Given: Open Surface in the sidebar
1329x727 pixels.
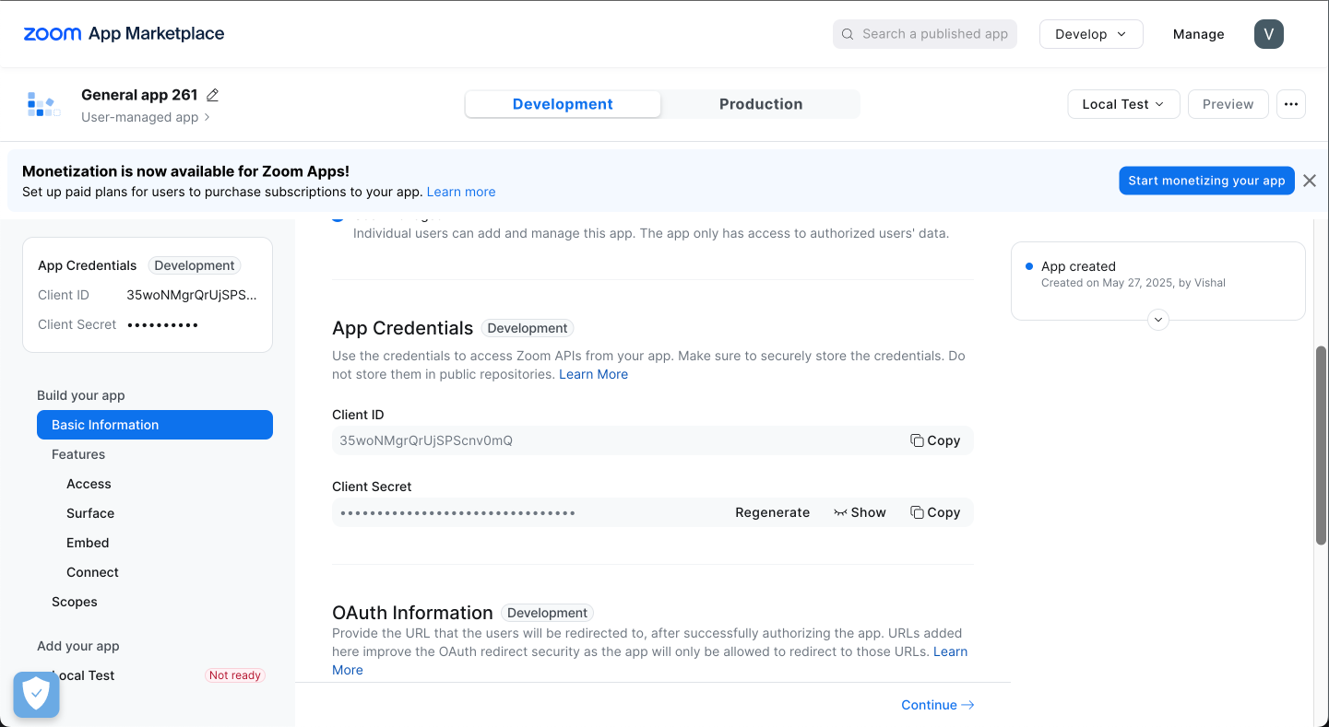Looking at the screenshot, I should coord(90,513).
